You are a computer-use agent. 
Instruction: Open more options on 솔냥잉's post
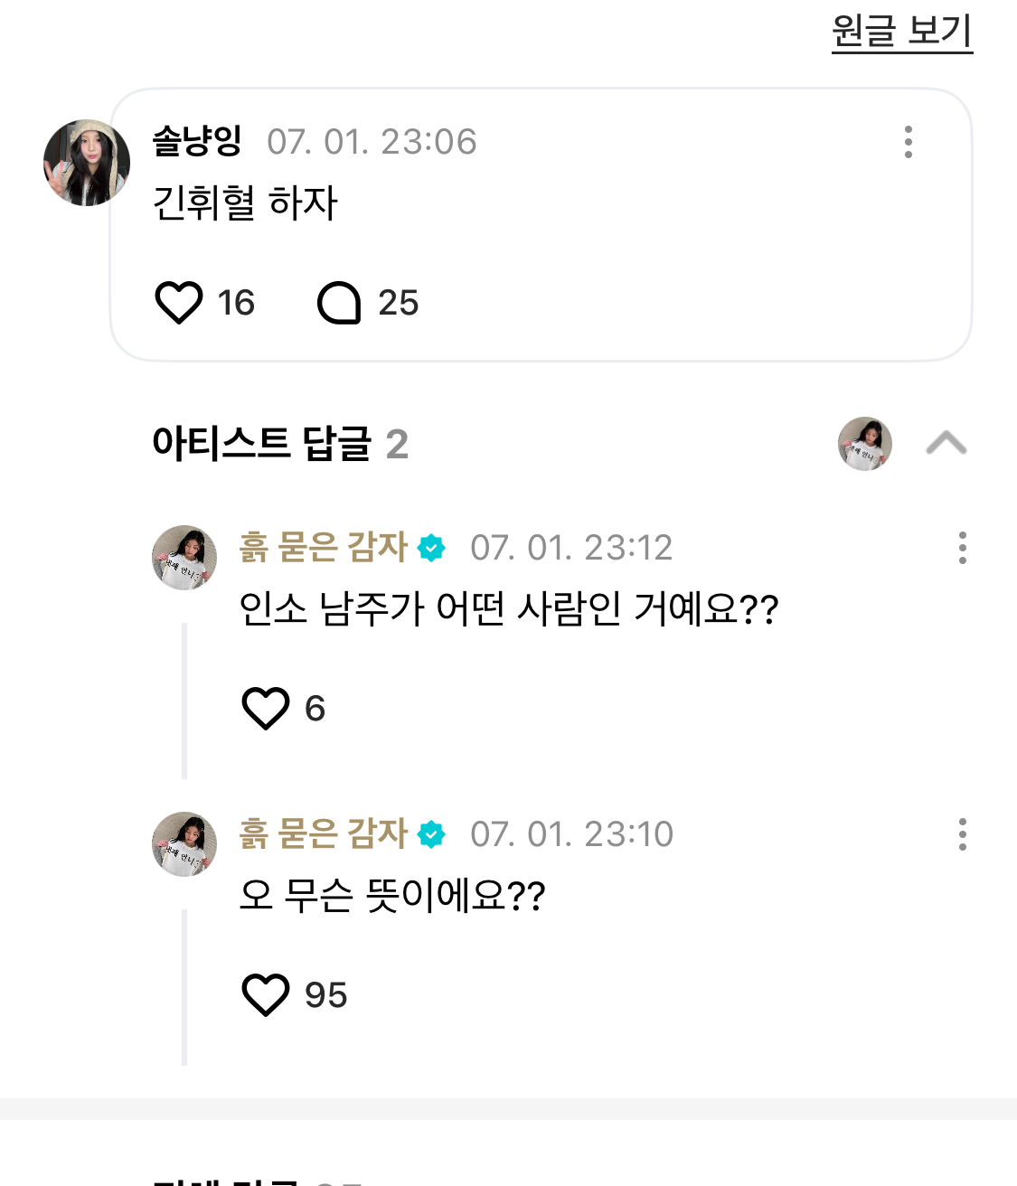pos(908,142)
